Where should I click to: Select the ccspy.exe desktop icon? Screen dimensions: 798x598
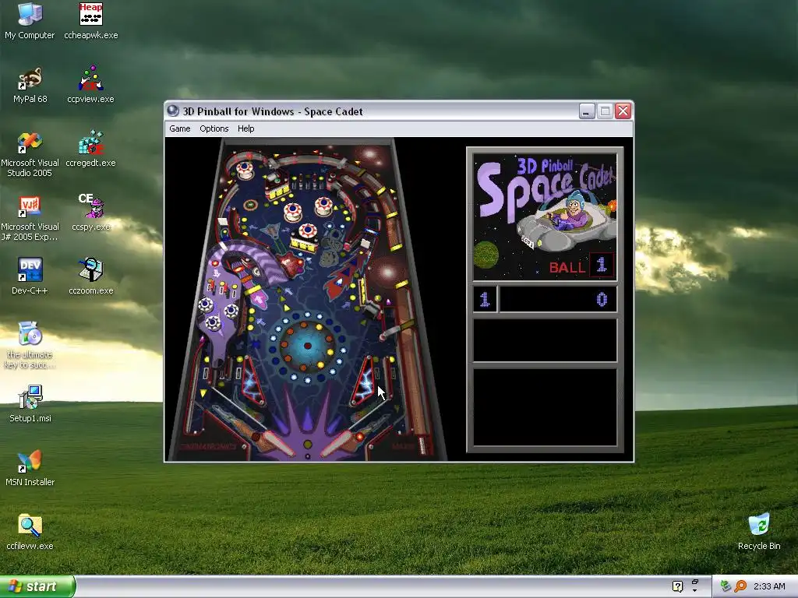click(x=90, y=213)
